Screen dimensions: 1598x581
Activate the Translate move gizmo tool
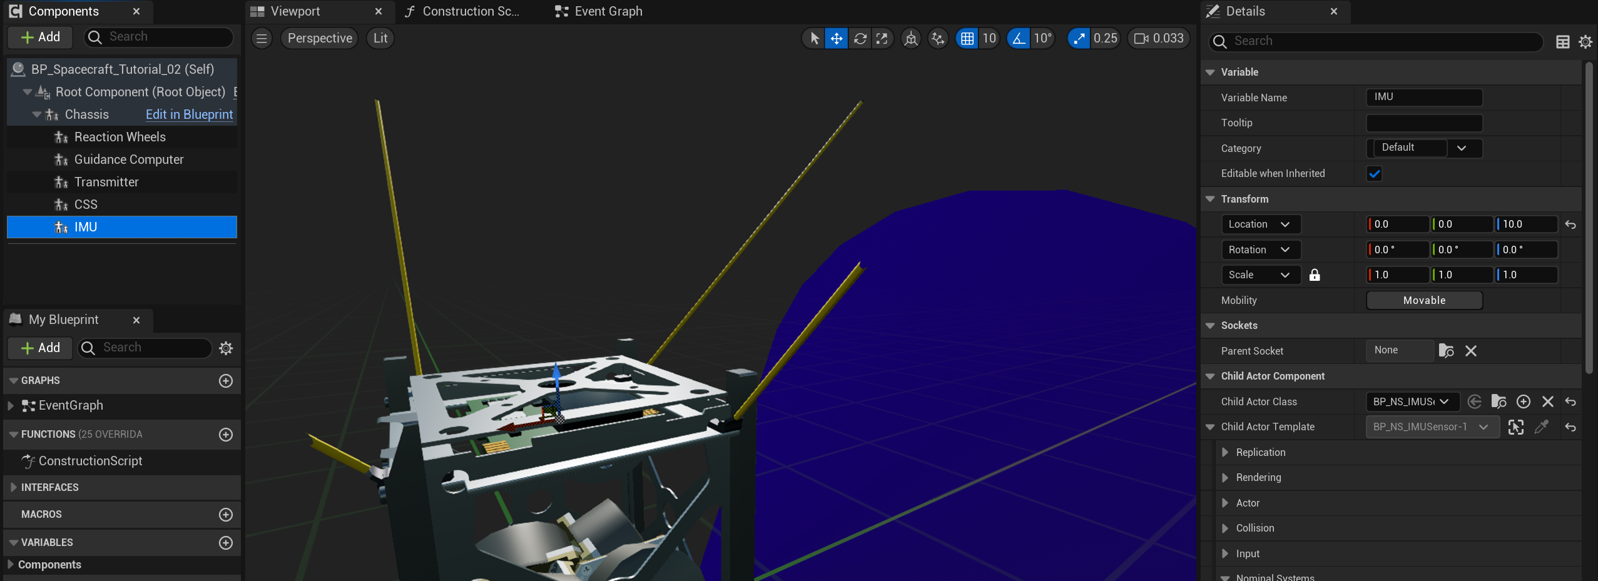[836, 38]
